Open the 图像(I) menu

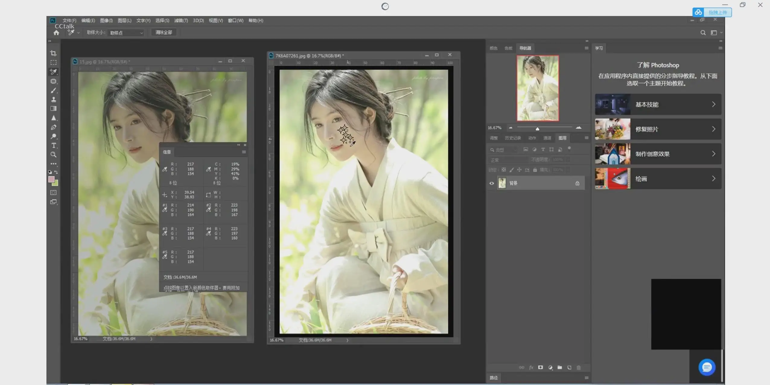point(106,21)
